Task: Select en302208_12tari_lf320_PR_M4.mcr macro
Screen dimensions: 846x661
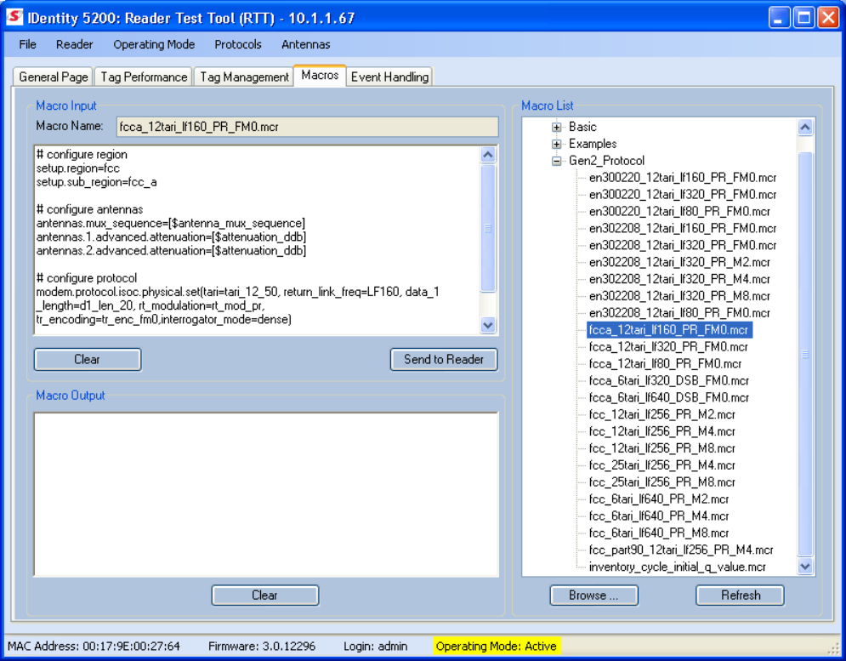Action: (679, 279)
